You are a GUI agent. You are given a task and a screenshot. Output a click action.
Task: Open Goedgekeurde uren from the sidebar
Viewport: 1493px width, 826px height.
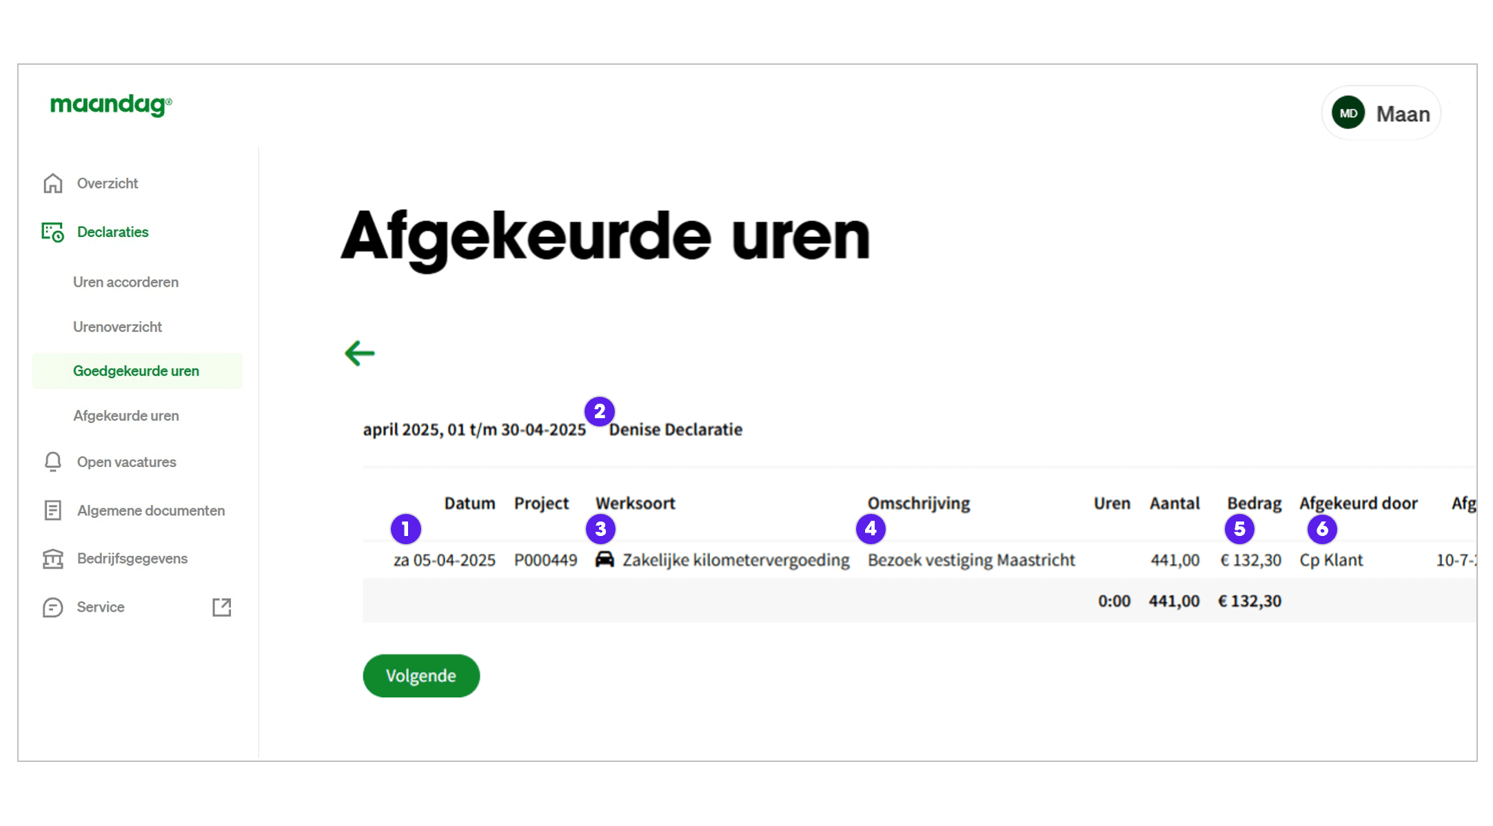[136, 370]
